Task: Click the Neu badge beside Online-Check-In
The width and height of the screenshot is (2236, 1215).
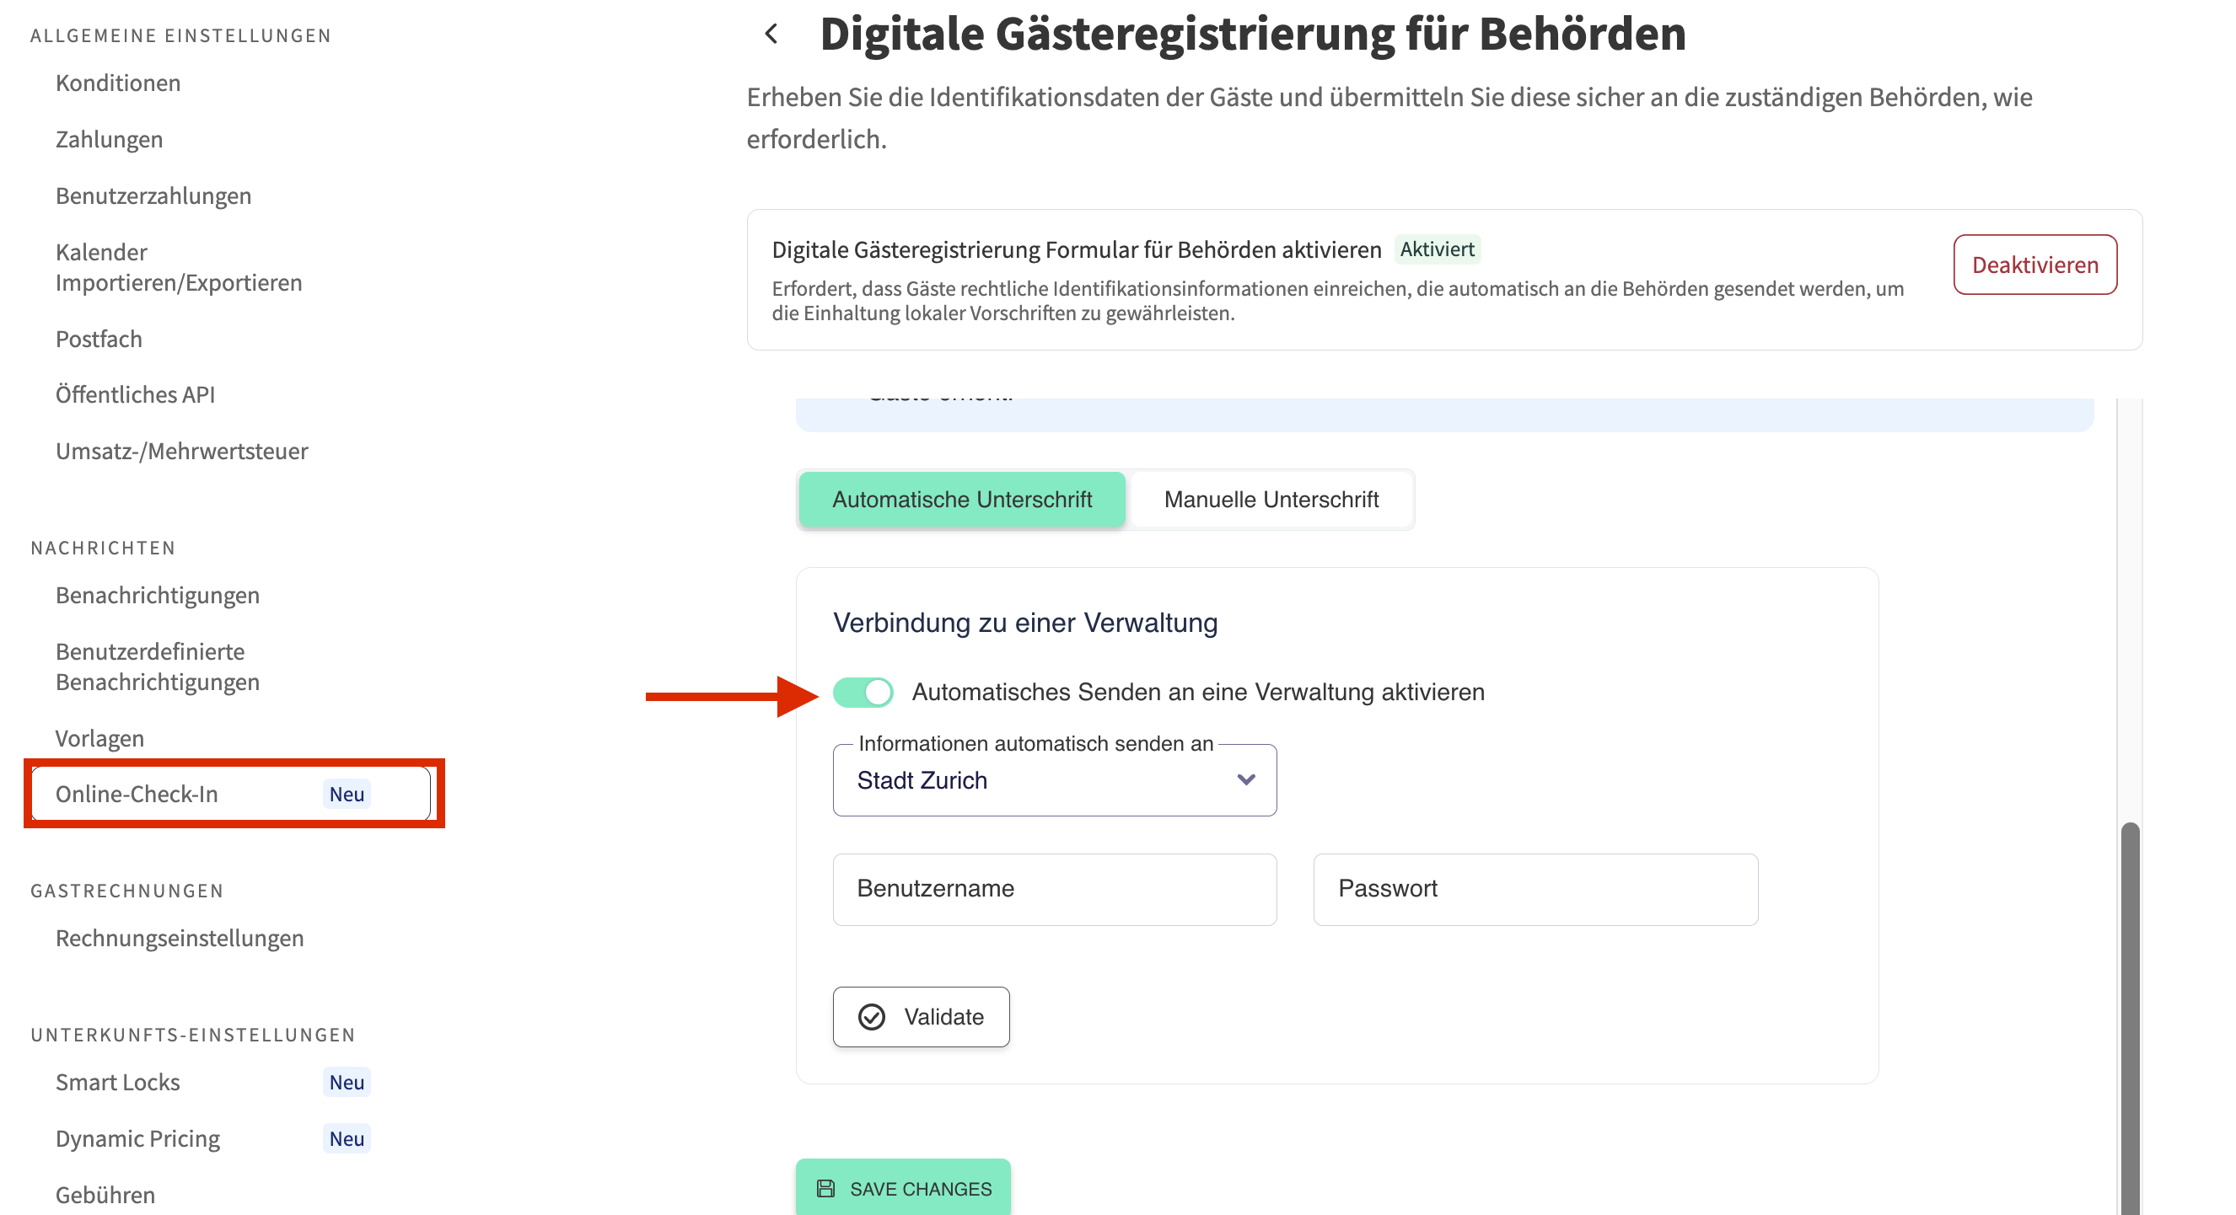Action: pos(347,794)
